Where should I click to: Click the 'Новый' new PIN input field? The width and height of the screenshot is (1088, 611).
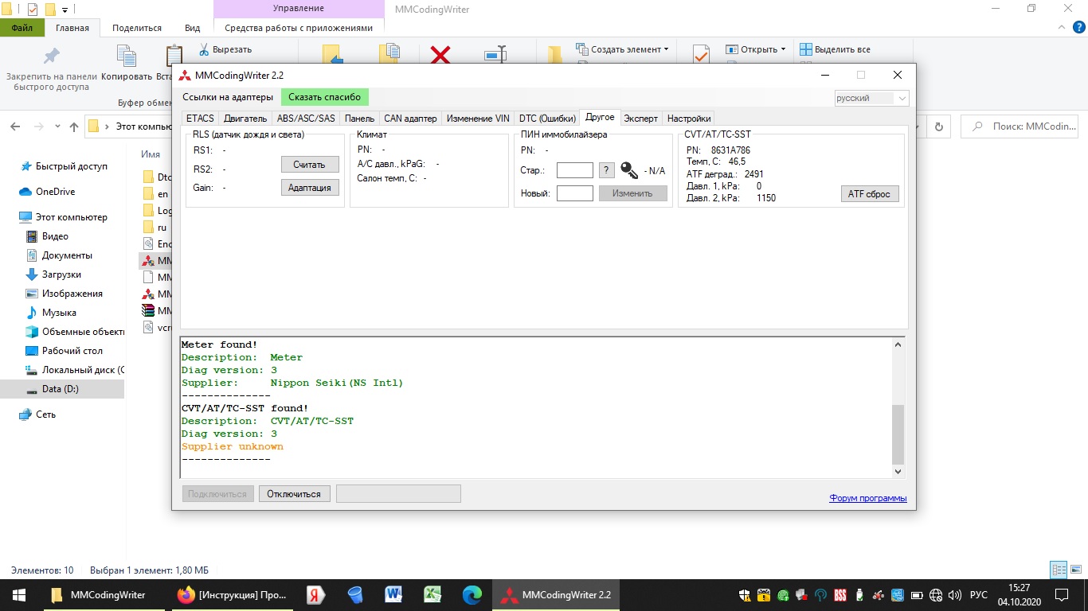coord(575,193)
